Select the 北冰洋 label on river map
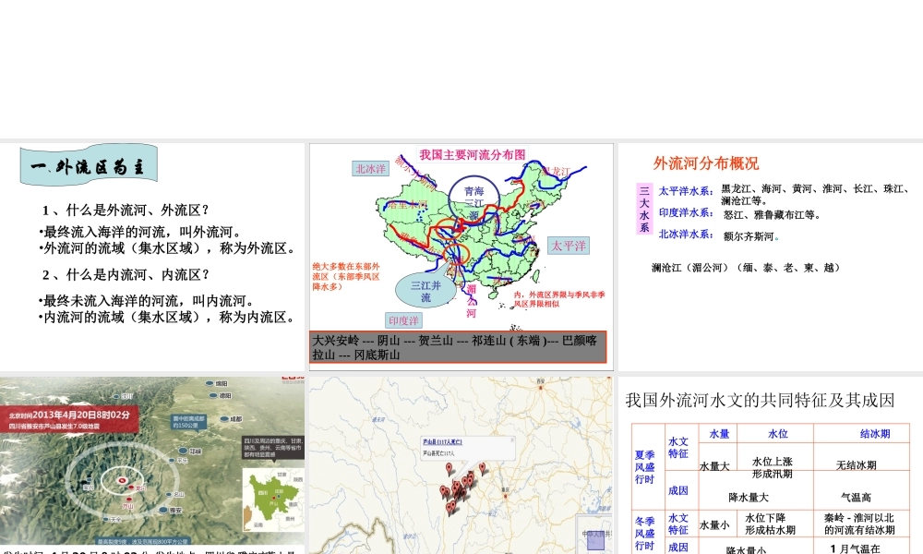The width and height of the screenshot is (923, 554). point(370,169)
